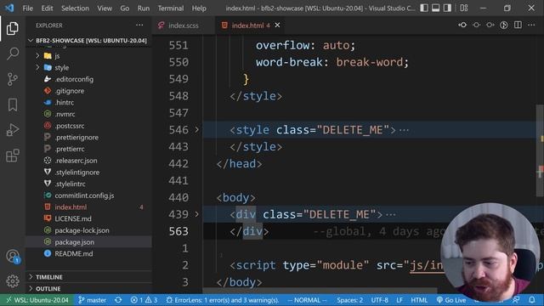Click the master branch status item
This screenshot has height=306, width=544.
tap(93, 300)
